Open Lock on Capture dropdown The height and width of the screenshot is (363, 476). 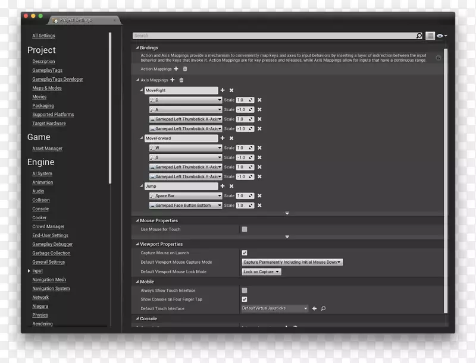(x=261, y=272)
